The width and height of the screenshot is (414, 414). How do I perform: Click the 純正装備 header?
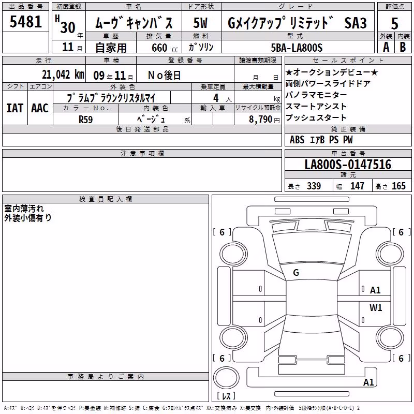pyautogui.click(x=348, y=129)
